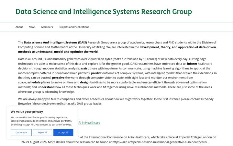This screenshot has height=146, width=233.
Task: Click the bold word assist
Action: [x=84, y=68]
